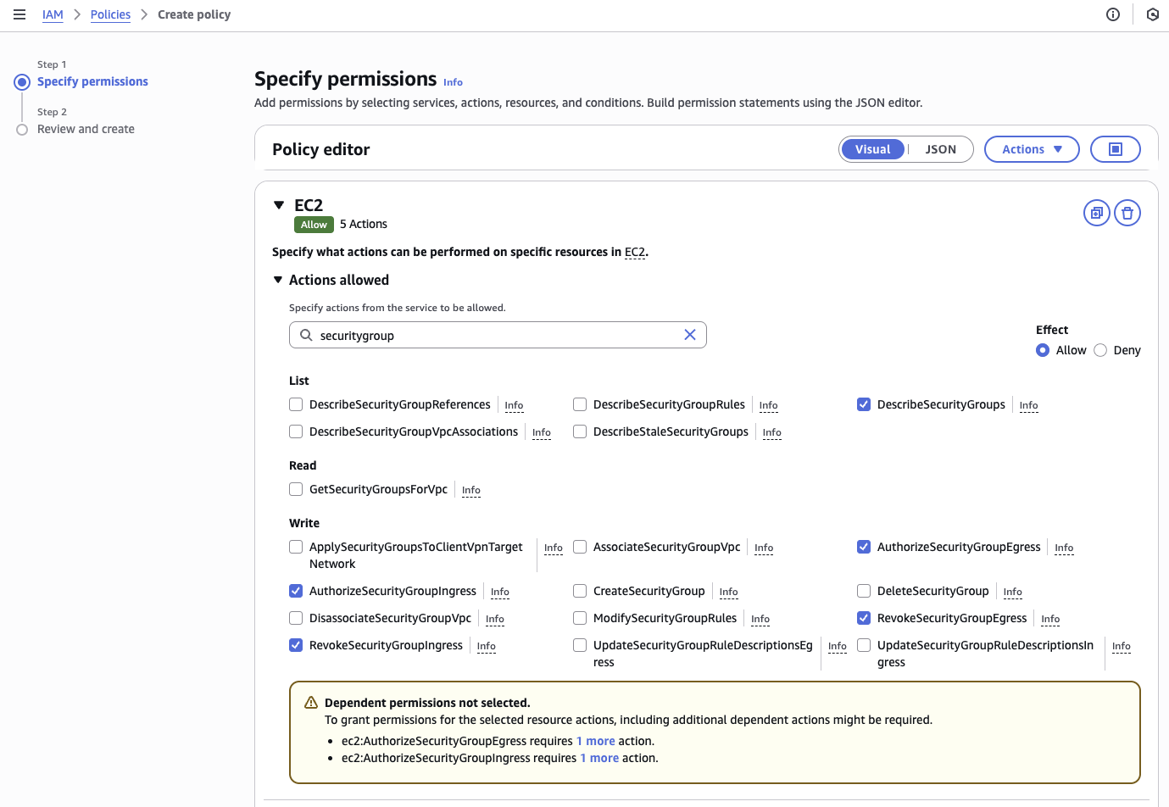
Task: Collapse the Actions allowed section
Action: [278, 280]
